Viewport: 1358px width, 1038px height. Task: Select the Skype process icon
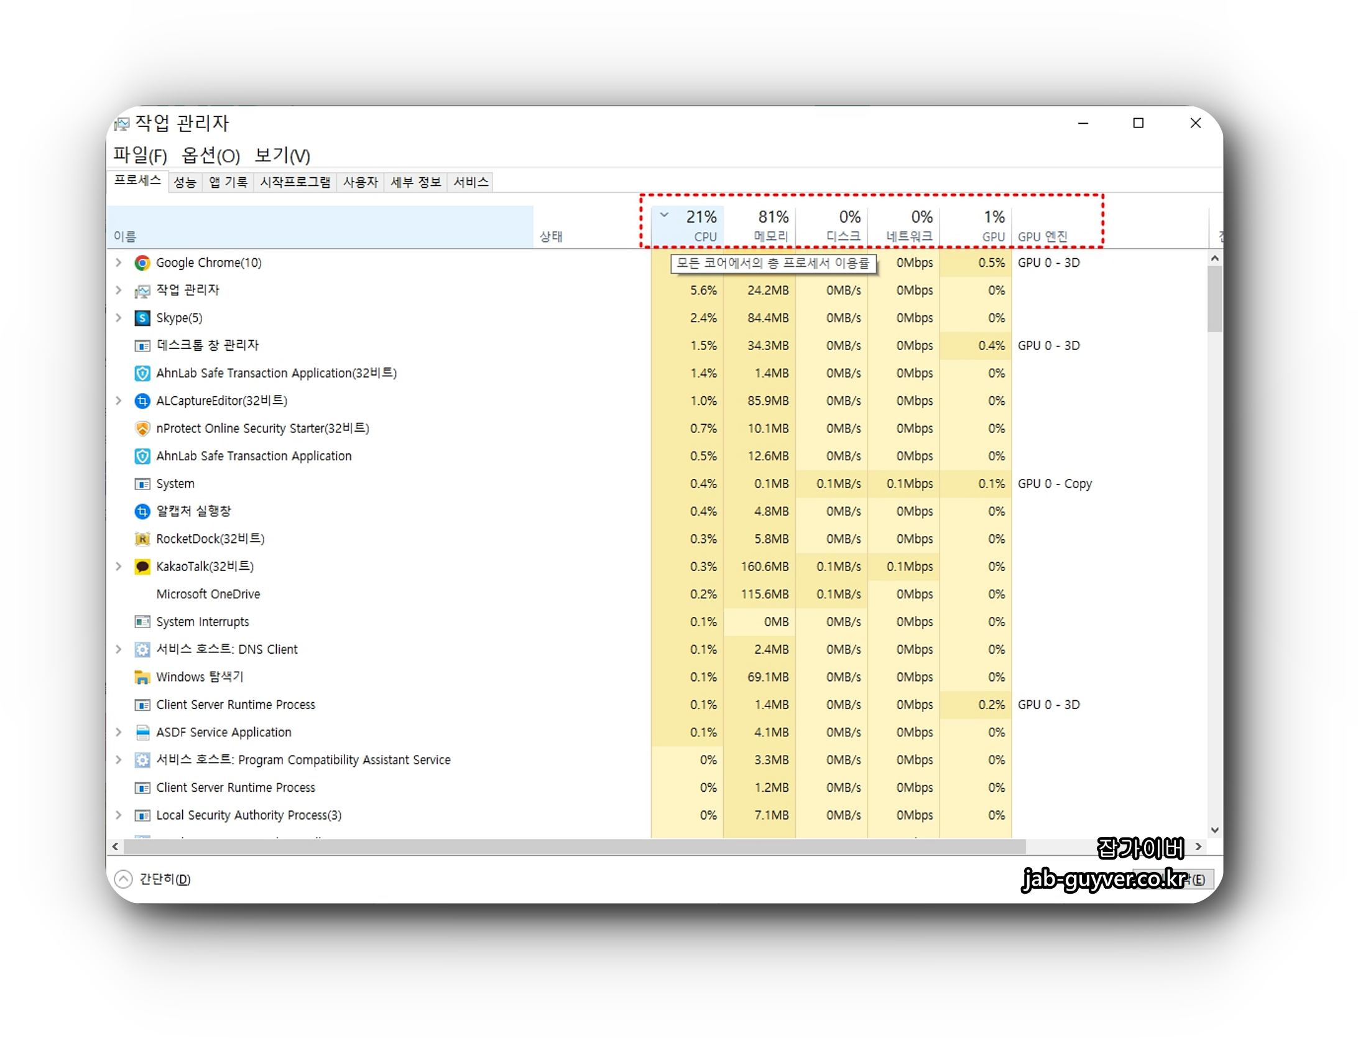pyautogui.click(x=142, y=318)
